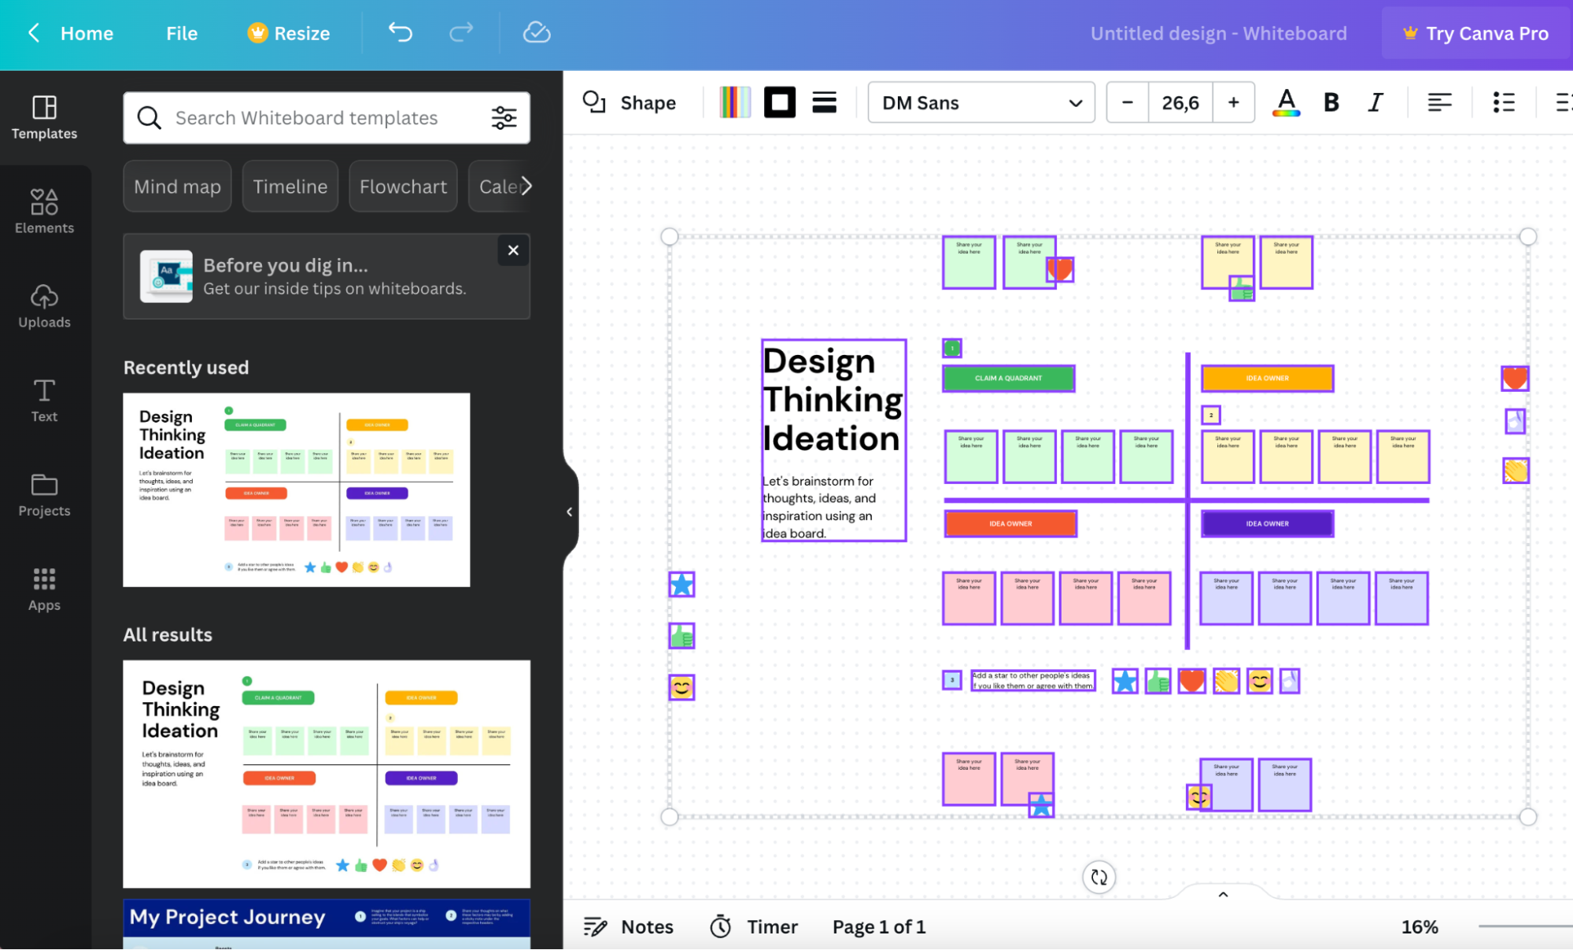This screenshot has height=950, width=1573.
Task: Open the File menu
Action: 182,33
